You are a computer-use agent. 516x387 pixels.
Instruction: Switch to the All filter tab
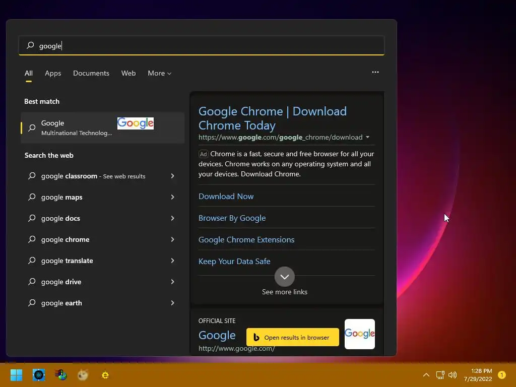(x=29, y=73)
